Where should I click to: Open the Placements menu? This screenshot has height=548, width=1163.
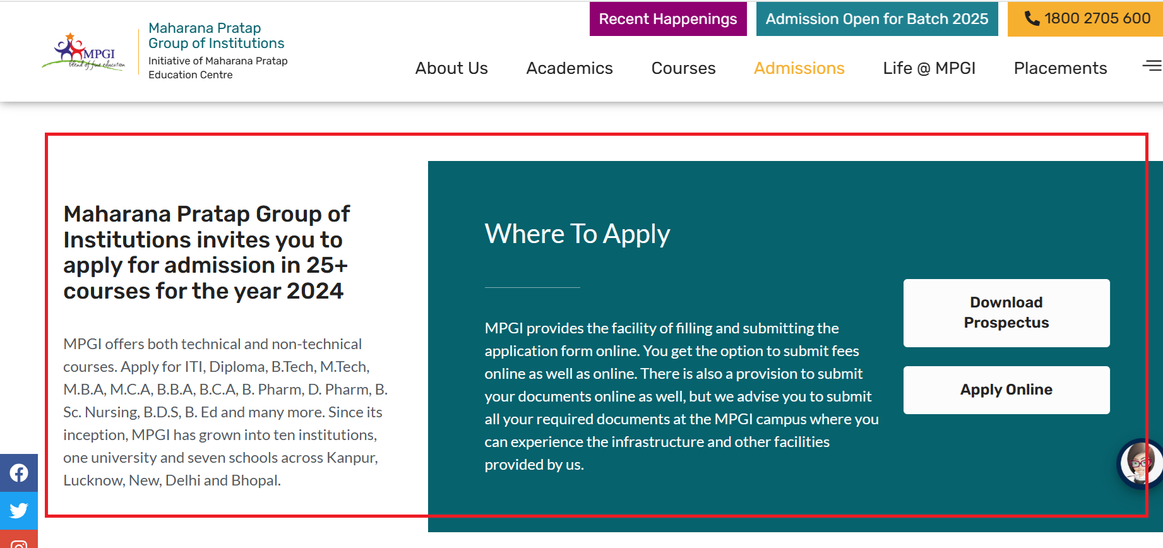(1060, 68)
